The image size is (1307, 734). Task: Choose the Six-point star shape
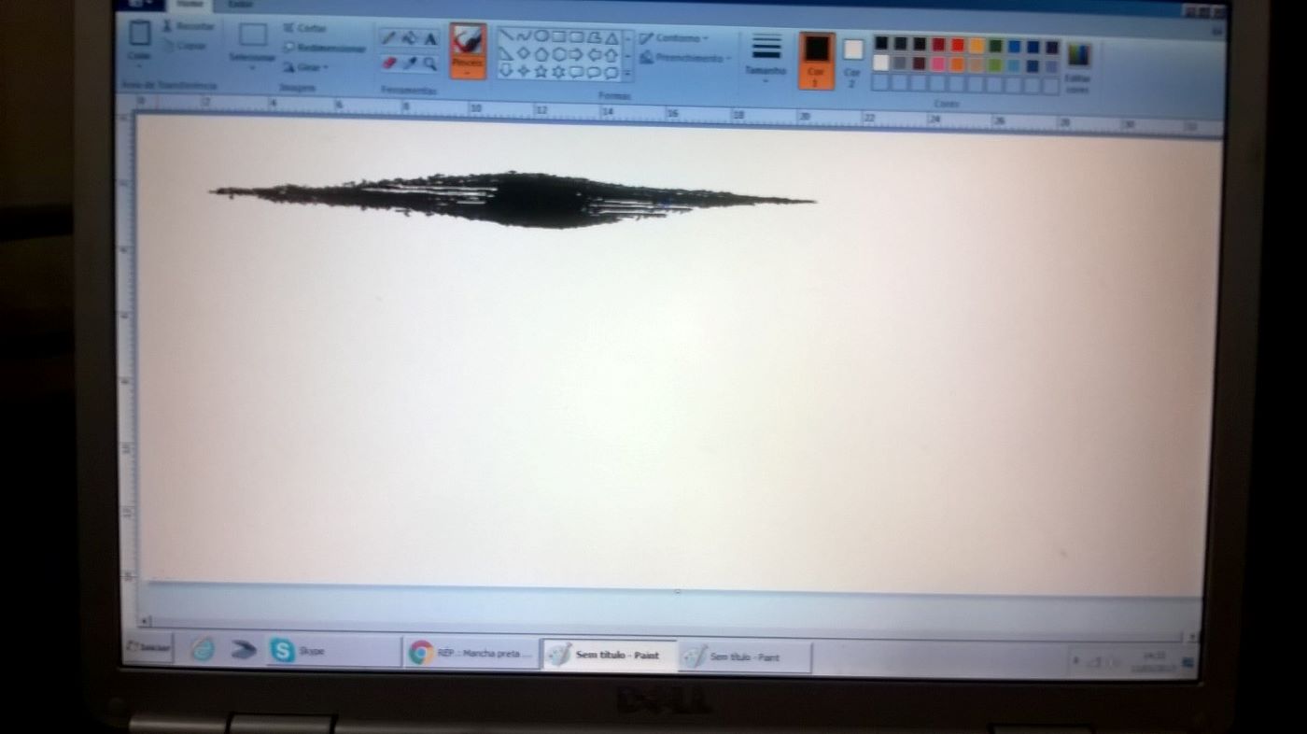559,72
